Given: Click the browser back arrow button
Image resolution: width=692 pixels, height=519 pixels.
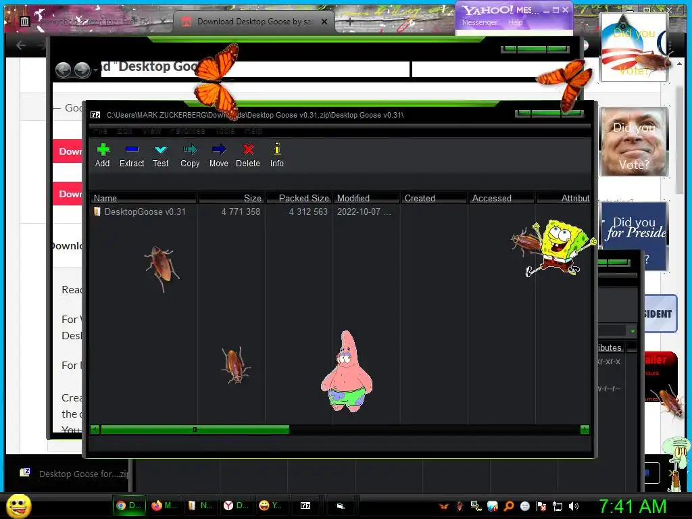Looking at the screenshot, I should tap(21, 45).
